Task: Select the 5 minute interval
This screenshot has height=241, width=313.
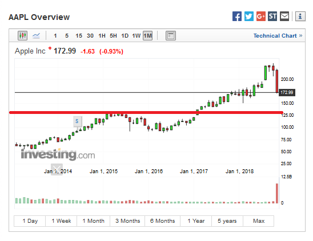Action: (67, 36)
